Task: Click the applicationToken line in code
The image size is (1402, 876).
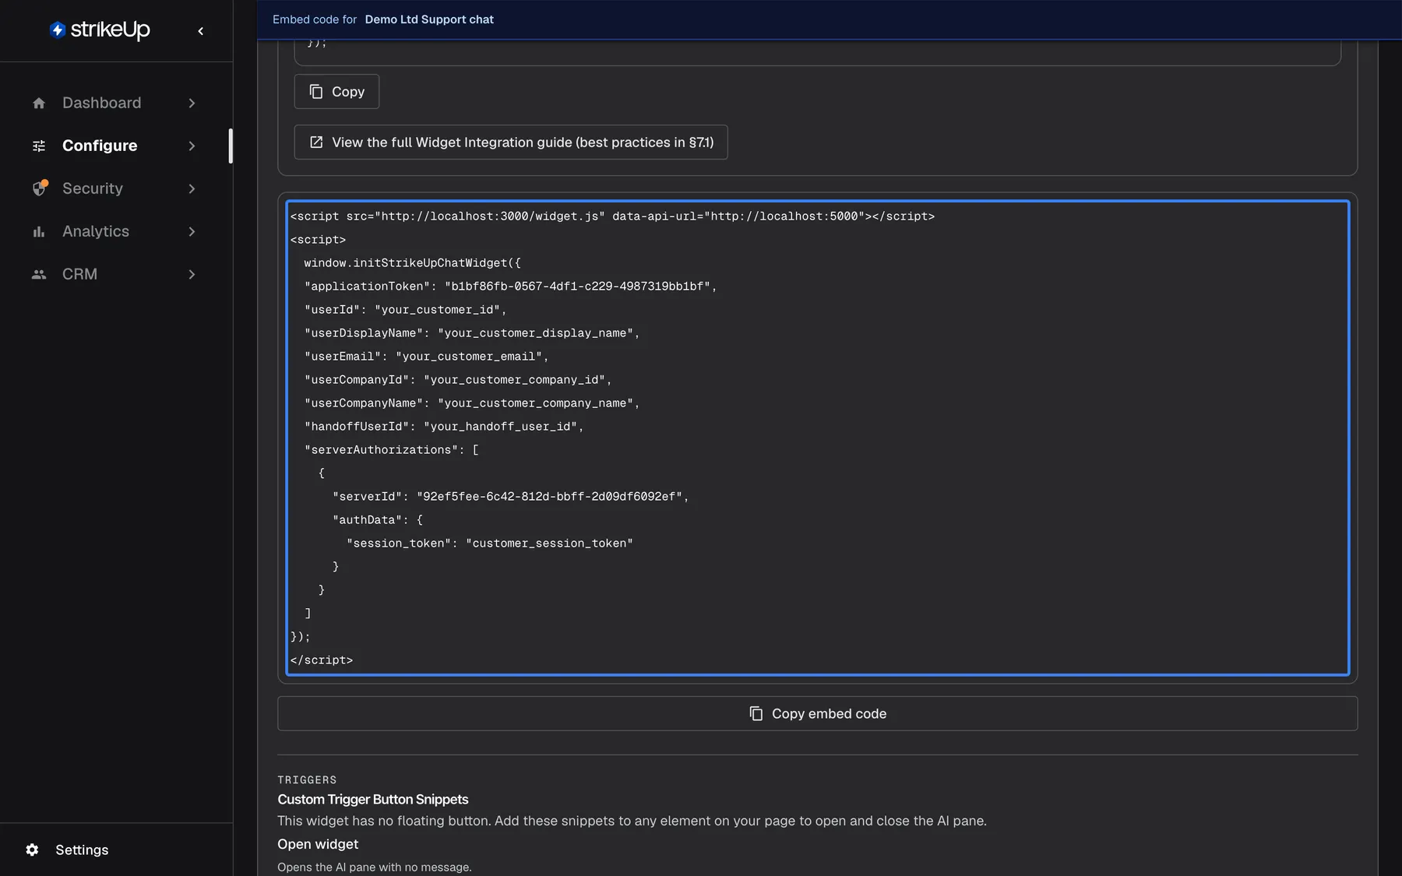Action: coord(510,287)
